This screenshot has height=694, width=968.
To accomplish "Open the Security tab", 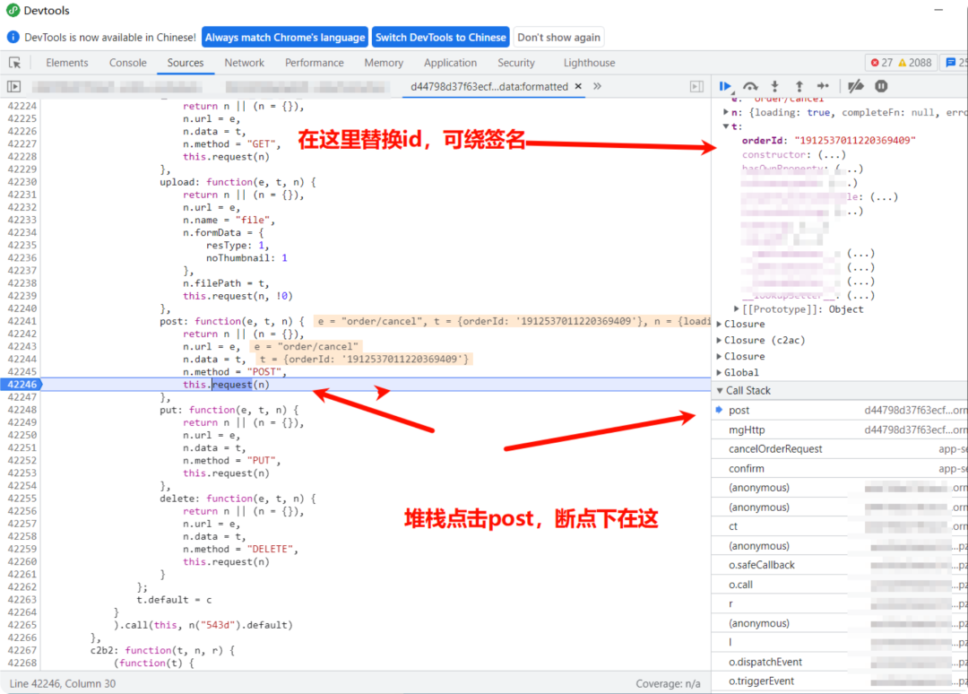I will (x=516, y=63).
